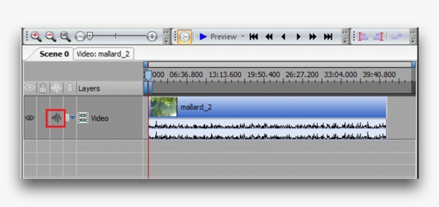Toggle visibility for all layers in header
This screenshot has width=439, height=207.
point(29,88)
